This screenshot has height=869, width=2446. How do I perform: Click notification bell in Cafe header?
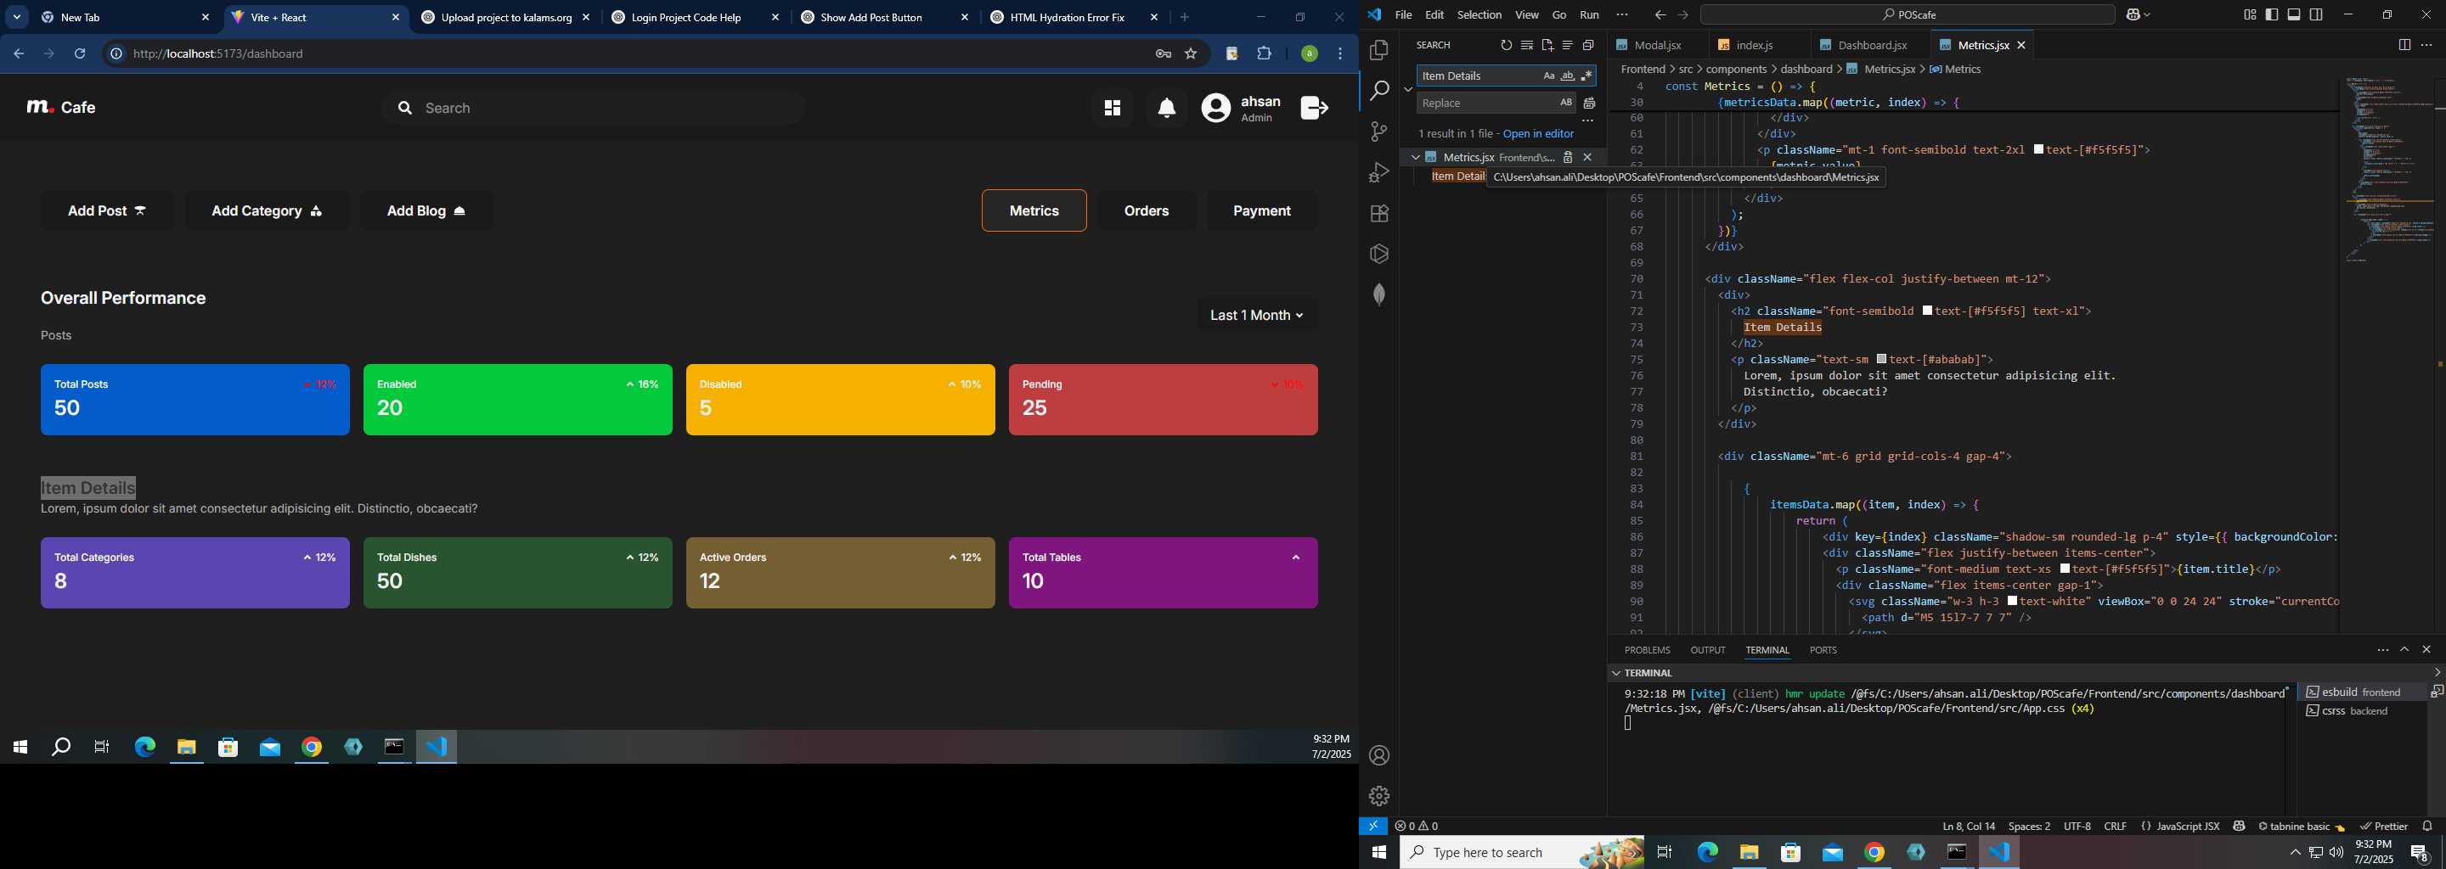click(x=1167, y=108)
